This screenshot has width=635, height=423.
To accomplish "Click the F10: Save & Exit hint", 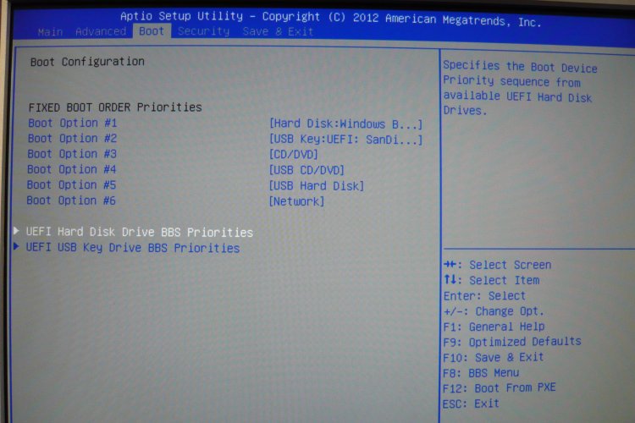I will [494, 358].
